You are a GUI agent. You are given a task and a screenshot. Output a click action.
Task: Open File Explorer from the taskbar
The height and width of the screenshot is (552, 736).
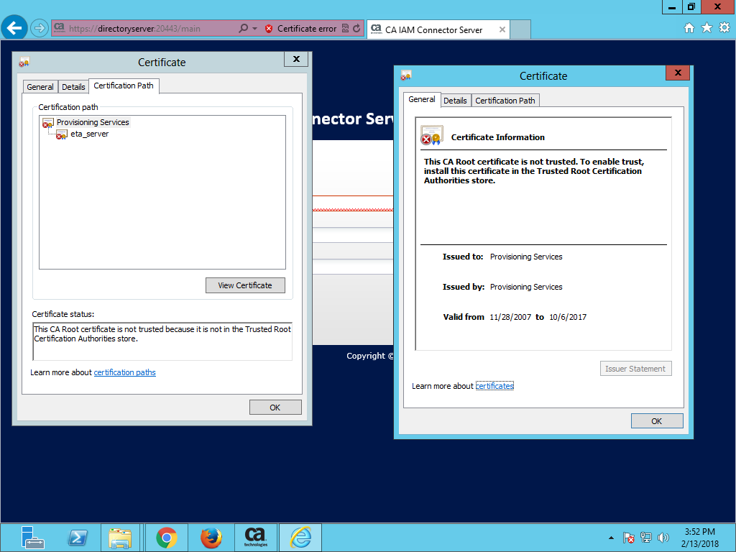pyautogui.click(x=120, y=537)
